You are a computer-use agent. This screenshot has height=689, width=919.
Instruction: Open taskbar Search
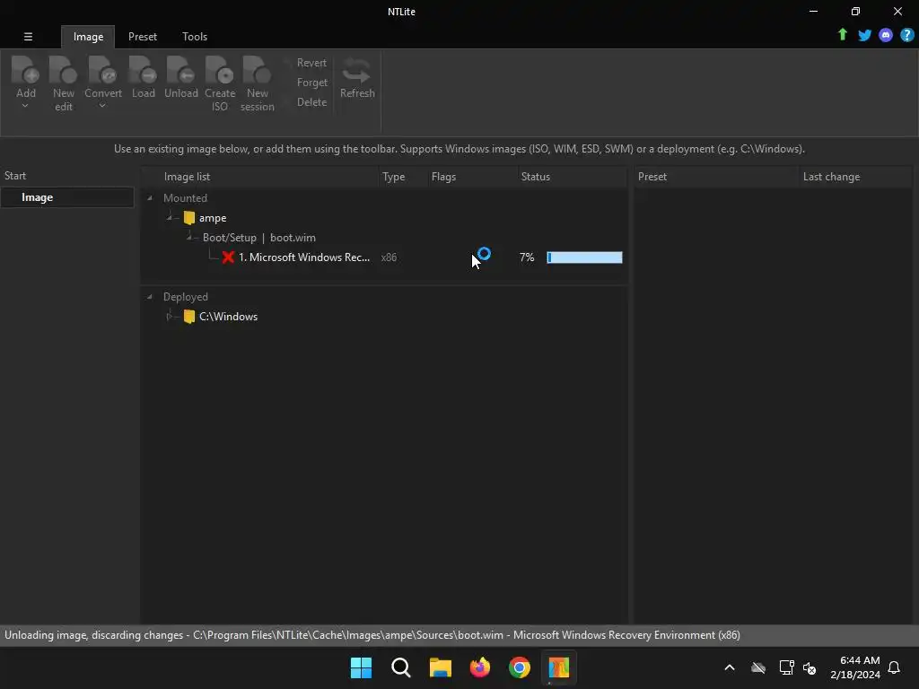tap(401, 667)
